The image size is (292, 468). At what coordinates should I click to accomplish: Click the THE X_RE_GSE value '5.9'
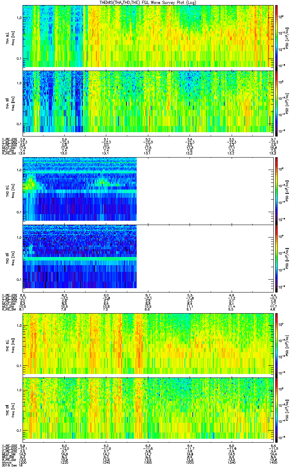[x=23, y=446]
